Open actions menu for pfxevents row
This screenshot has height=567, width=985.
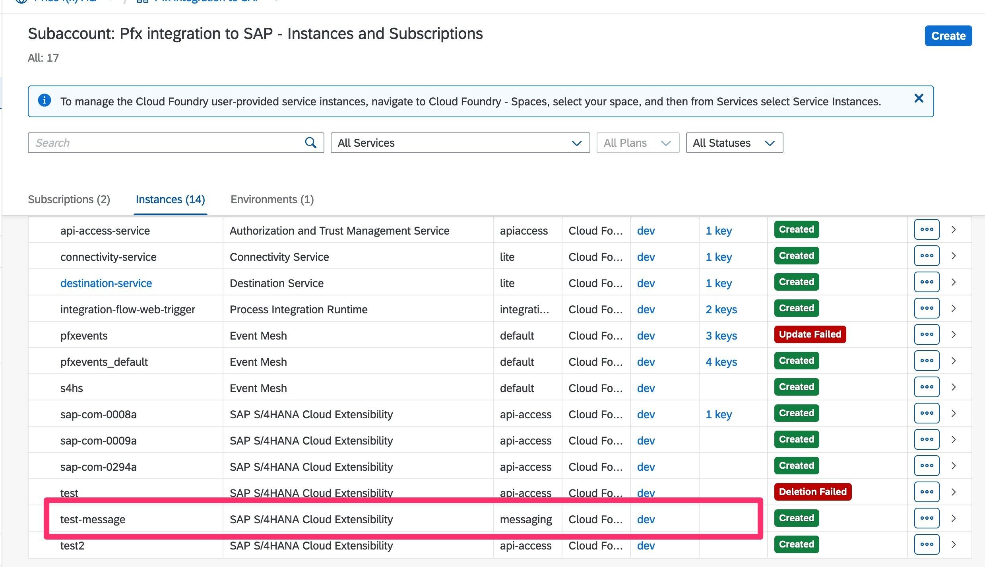pos(926,334)
